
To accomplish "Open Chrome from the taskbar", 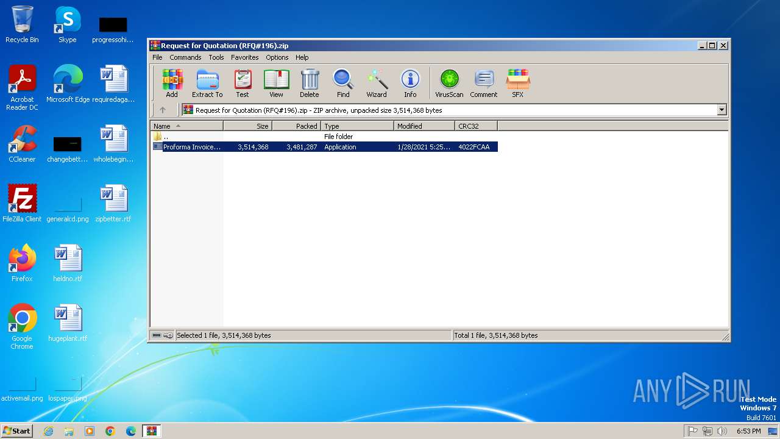I will point(110,431).
